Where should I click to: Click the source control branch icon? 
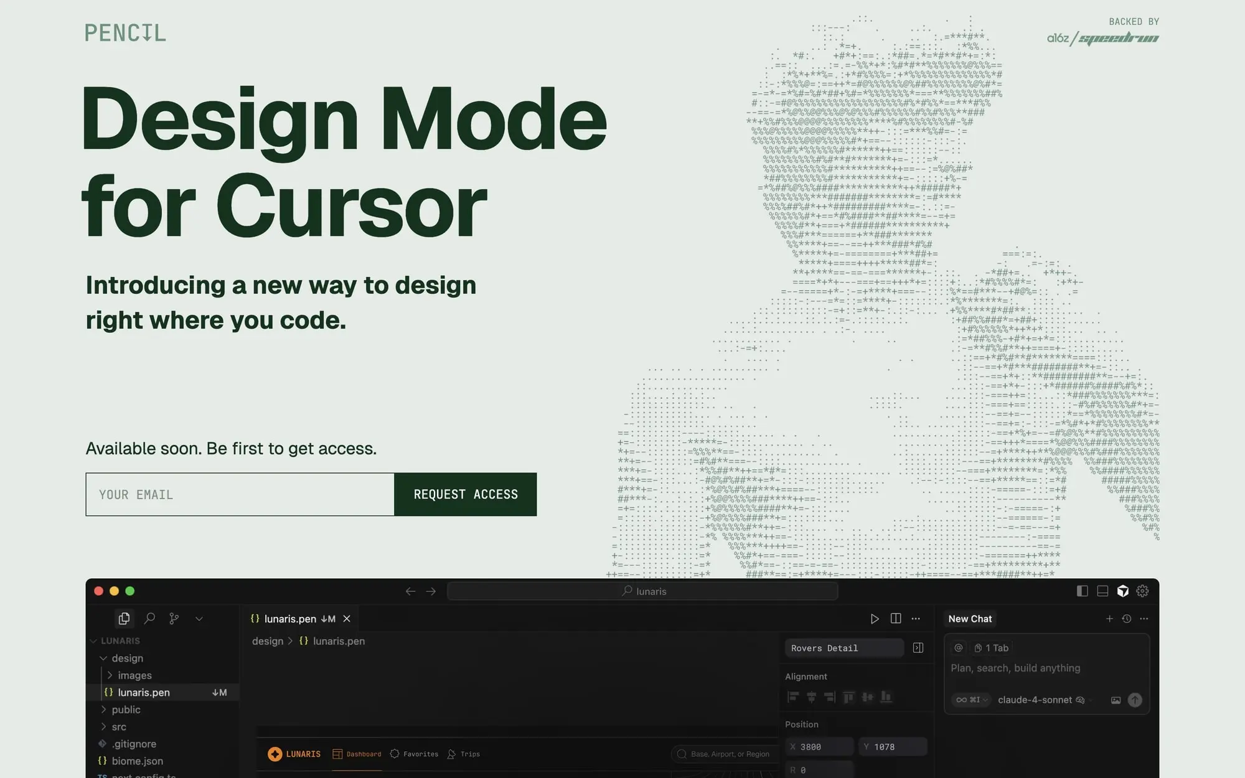coord(174,619)
